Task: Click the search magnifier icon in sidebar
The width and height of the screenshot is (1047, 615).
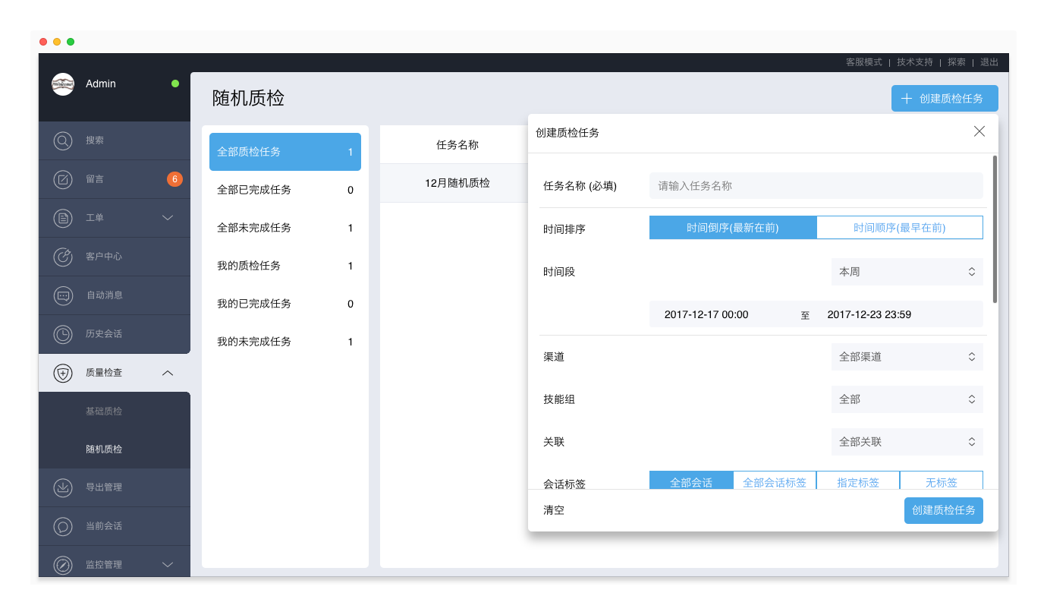Action: tap(63, 141)
